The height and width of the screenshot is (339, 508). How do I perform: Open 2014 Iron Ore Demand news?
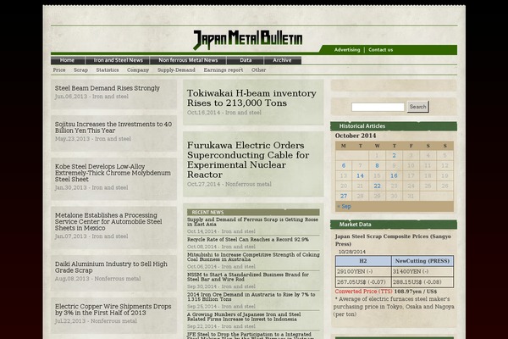(251, 297)
